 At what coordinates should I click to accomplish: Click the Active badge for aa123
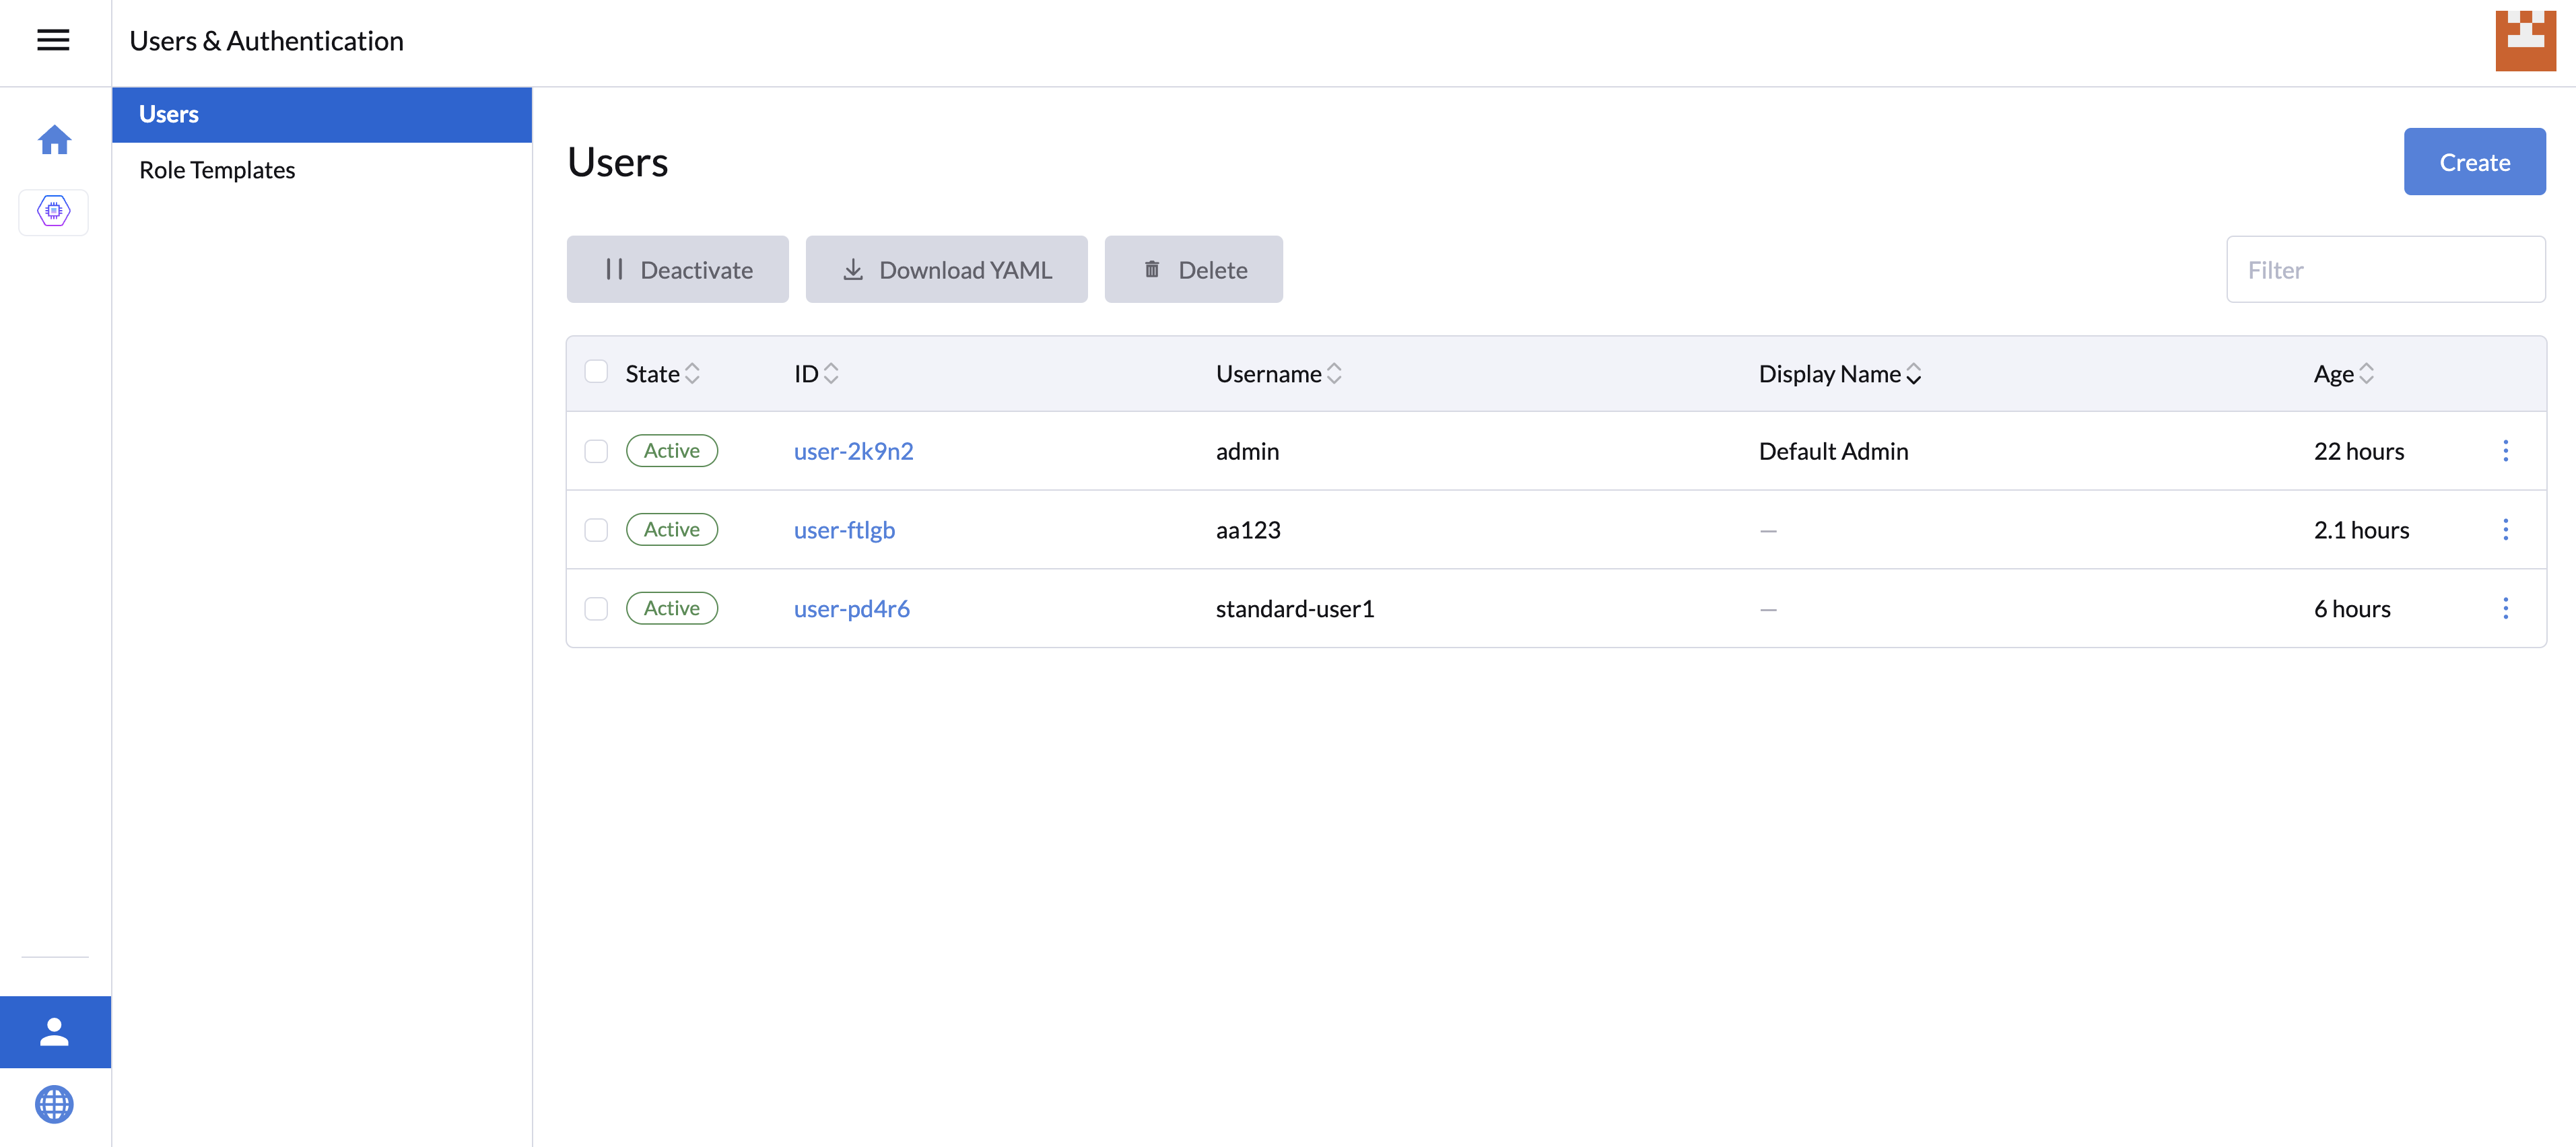(x=671, y=530)
